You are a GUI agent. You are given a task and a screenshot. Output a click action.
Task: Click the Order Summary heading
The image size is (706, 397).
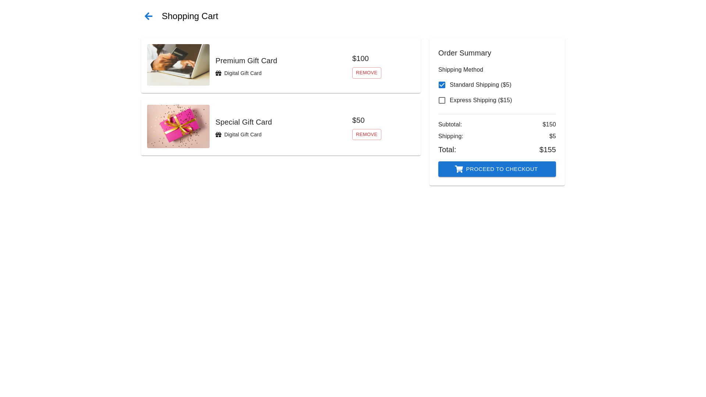pyautogui.click(x=464, y=53)
